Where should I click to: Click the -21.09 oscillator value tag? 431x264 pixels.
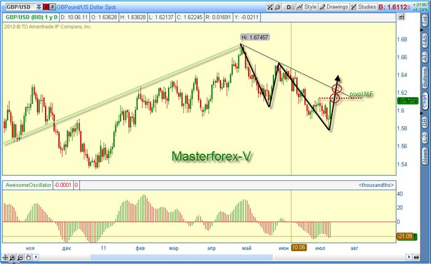[x=406, y=236]
